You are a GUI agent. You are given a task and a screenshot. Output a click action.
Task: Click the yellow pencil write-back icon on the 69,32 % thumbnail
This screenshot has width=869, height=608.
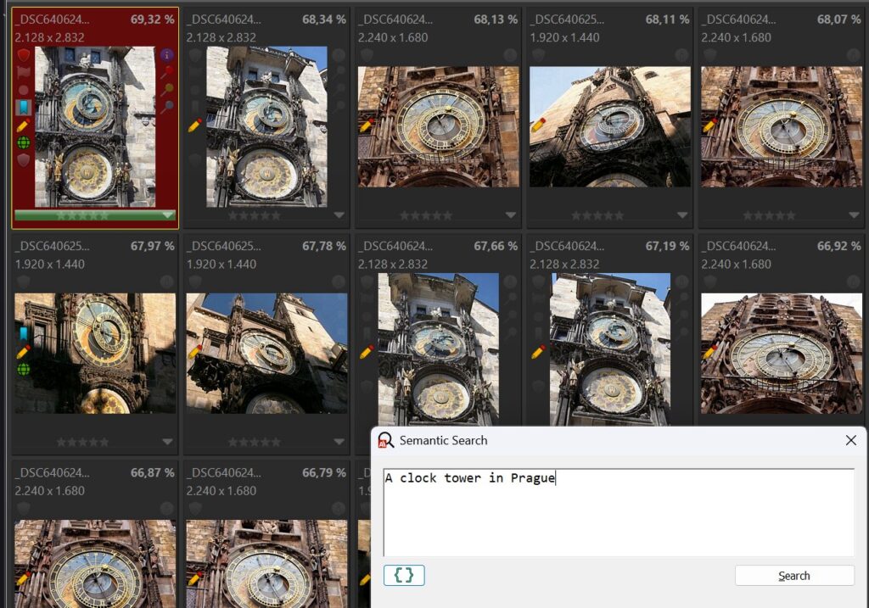pyautogui.click(x=23, y=126)
